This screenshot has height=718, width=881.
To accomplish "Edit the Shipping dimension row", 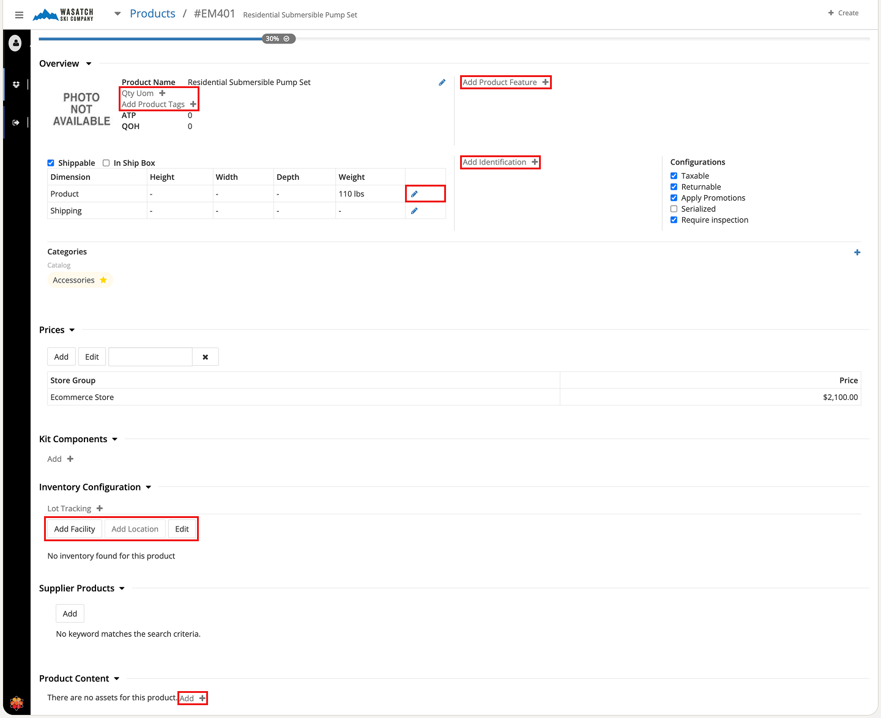I will (x=414, y=211).
